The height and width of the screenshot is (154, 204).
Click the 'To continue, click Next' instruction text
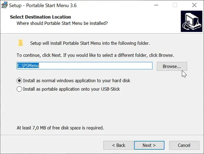[95, 55]
